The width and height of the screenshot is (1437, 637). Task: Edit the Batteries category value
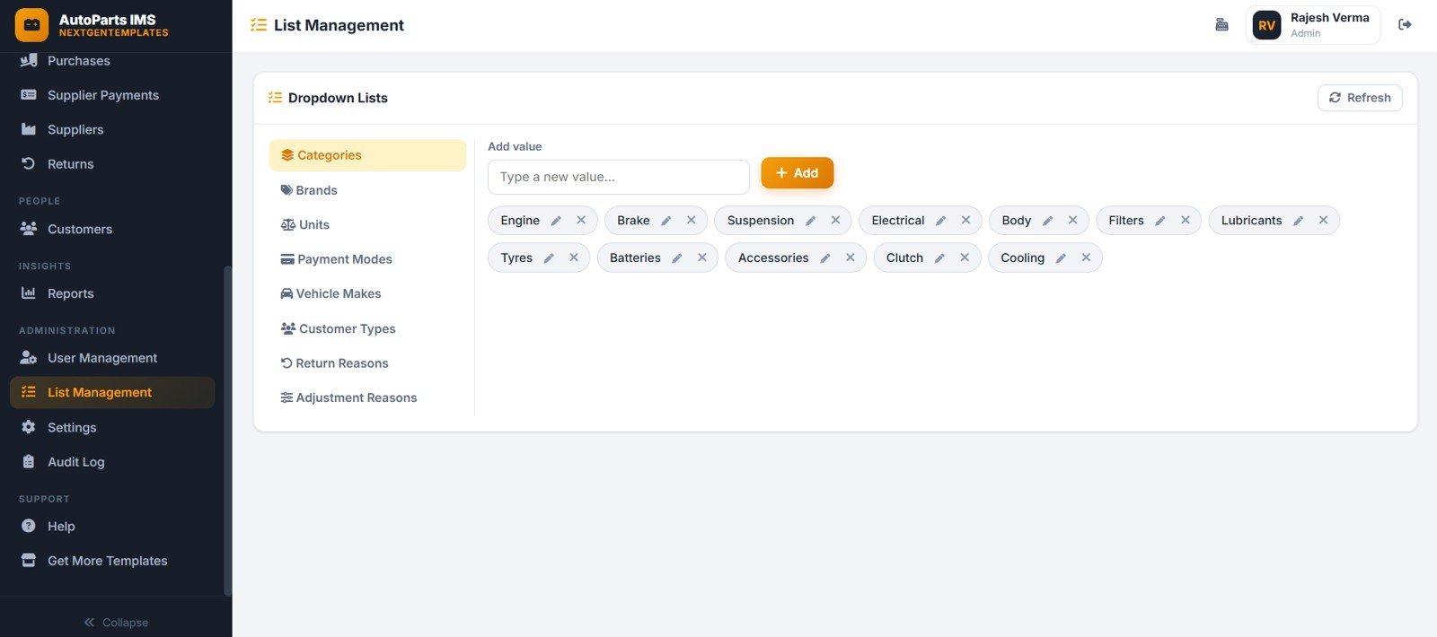(677, 258)
